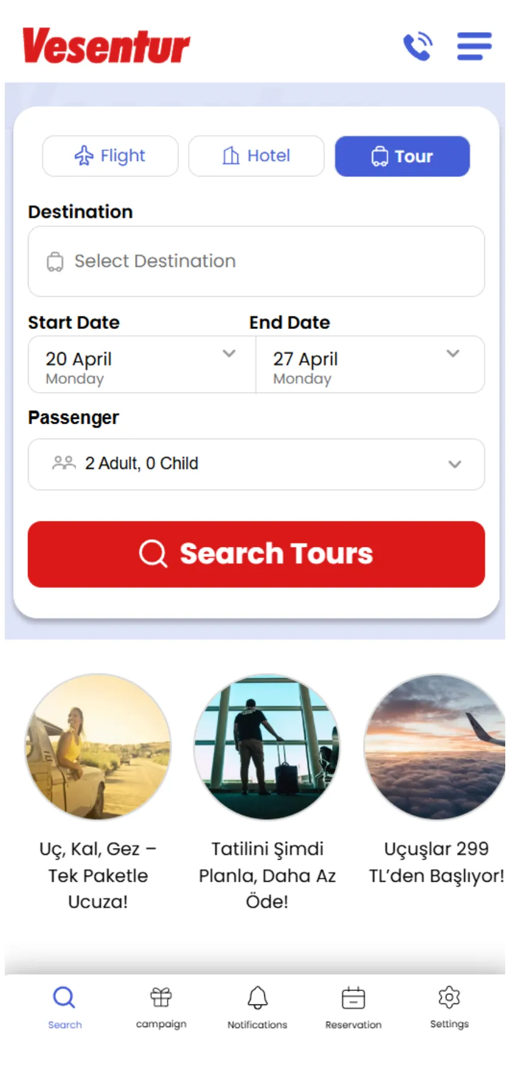This screenshot has width=510, height=1079.
Task: Select the Tour booking option
Action: pyautogui.click(x=402, y=156)
